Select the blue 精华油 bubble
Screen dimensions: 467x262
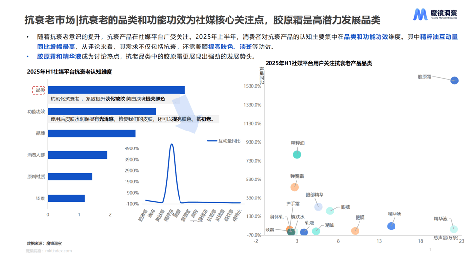point(391,226)
